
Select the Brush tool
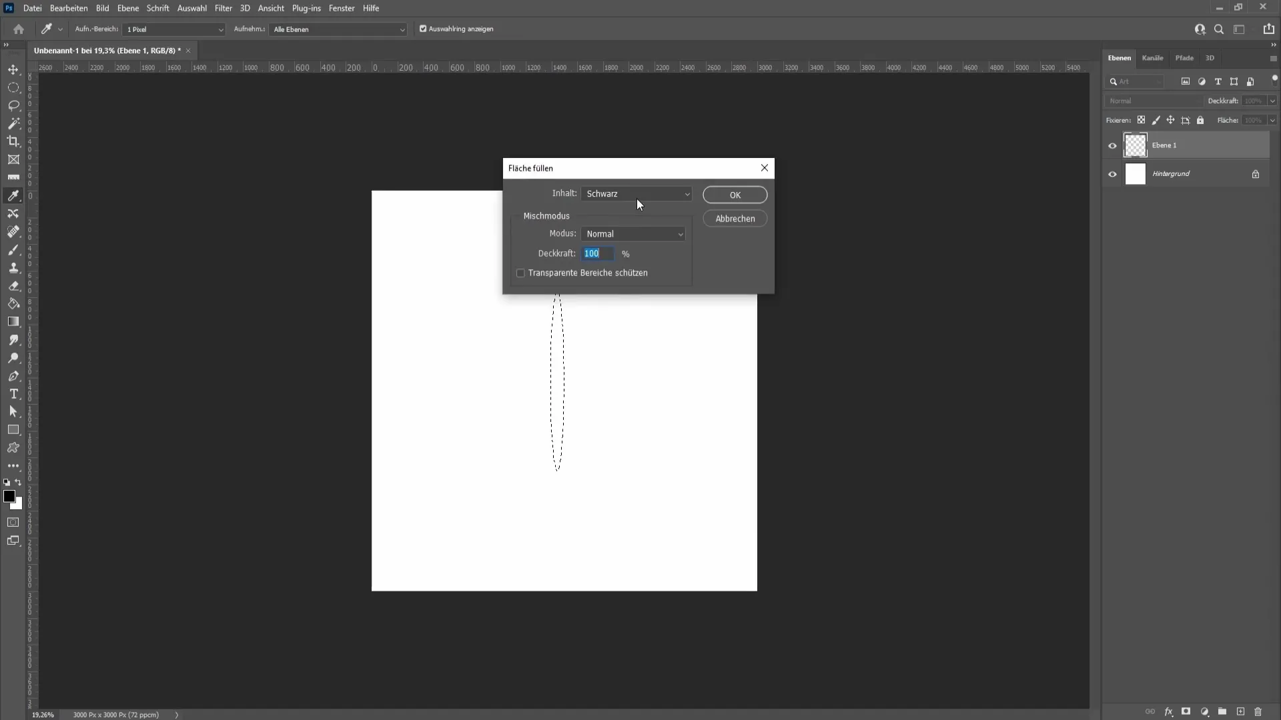(13, 250)
